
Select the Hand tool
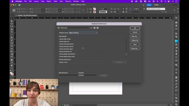point(12,65)
